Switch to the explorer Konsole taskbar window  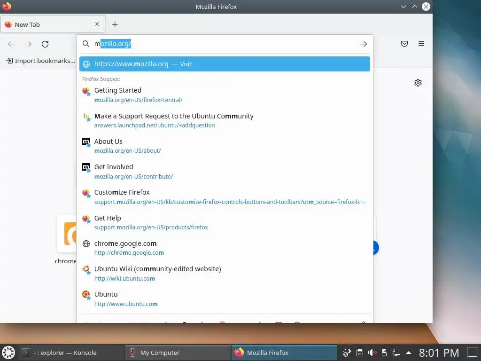coord(71,353)
